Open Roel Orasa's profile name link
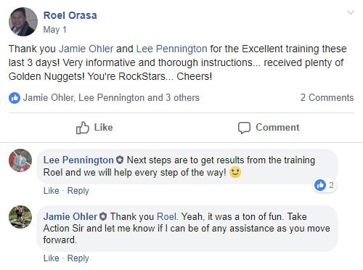This screenshot has width=363, height=270. pyautogui.click(x=70, y=15)
